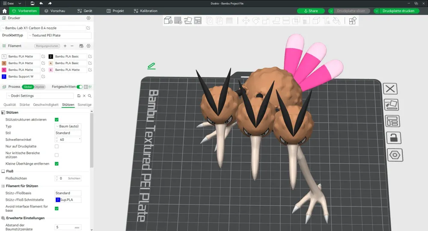The height and width of the screenshot is (231, 428).
Task: Click the save icon in title bar
Action: click(x=33, y=3)
